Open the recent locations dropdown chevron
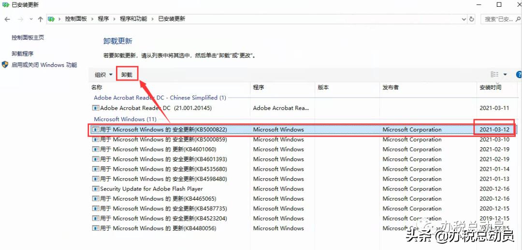This screenshot has height=250, width=522. tap(31, 19)
